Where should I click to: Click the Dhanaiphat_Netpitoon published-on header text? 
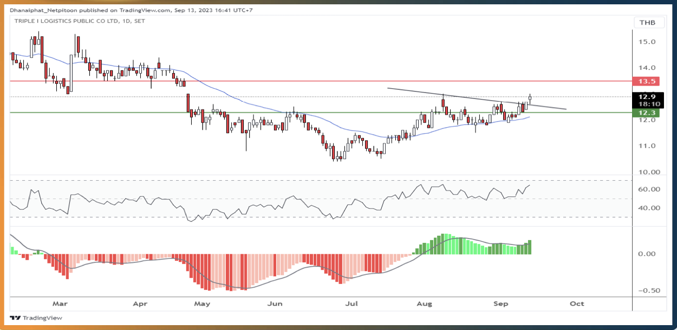131,9
